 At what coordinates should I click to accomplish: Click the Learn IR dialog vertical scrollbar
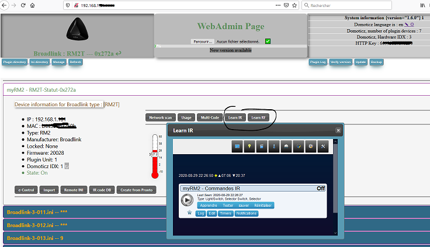coord(335,178)
